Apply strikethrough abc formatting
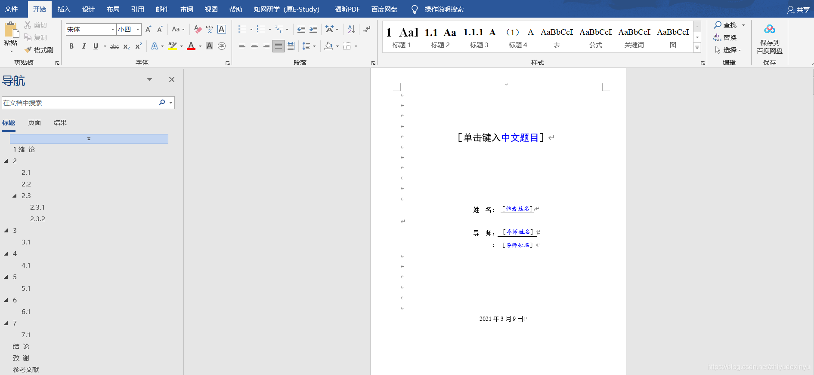The width and height of the screenshot is (814, 375). click(x=115, y=46)
